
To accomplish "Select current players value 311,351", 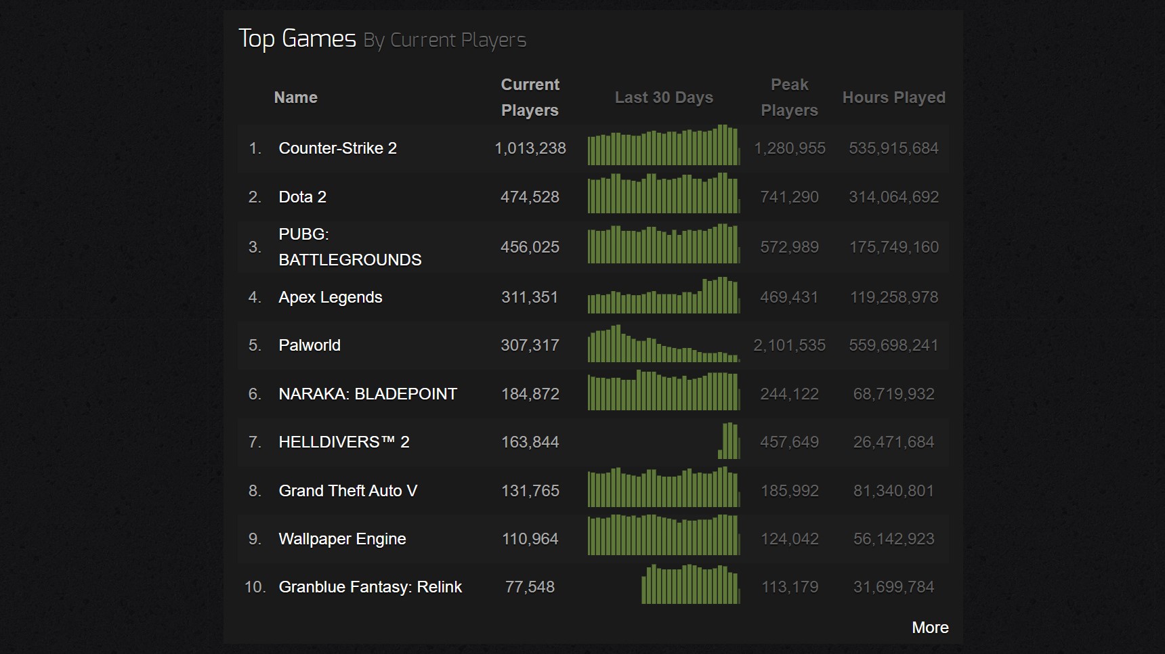I will click(530, 297).
